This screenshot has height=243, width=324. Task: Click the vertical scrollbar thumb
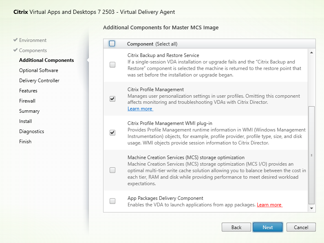click(312, 155)
